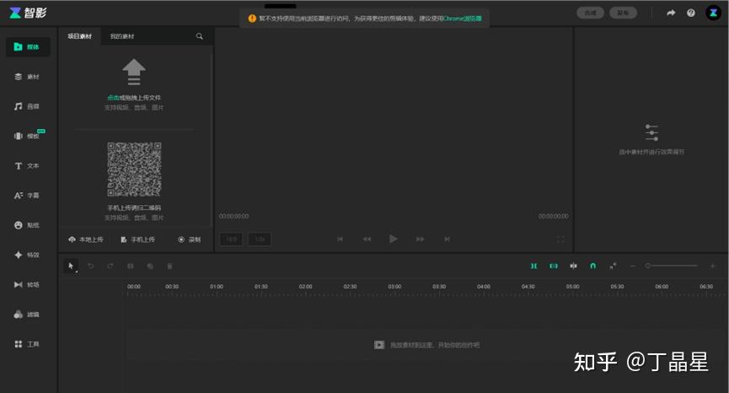Screen dimensions: 729x393
Task: Open the 文本 text section
Action: (28, 165)
